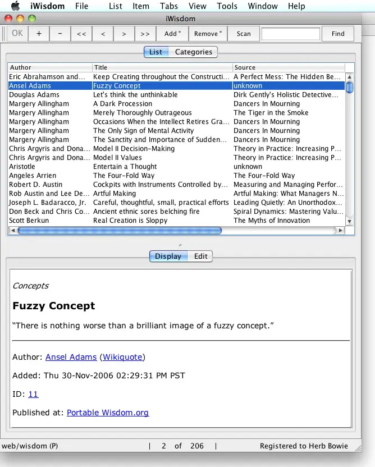Go to next item with > button
Screen dimensions: 375x467
click(124, 33)
